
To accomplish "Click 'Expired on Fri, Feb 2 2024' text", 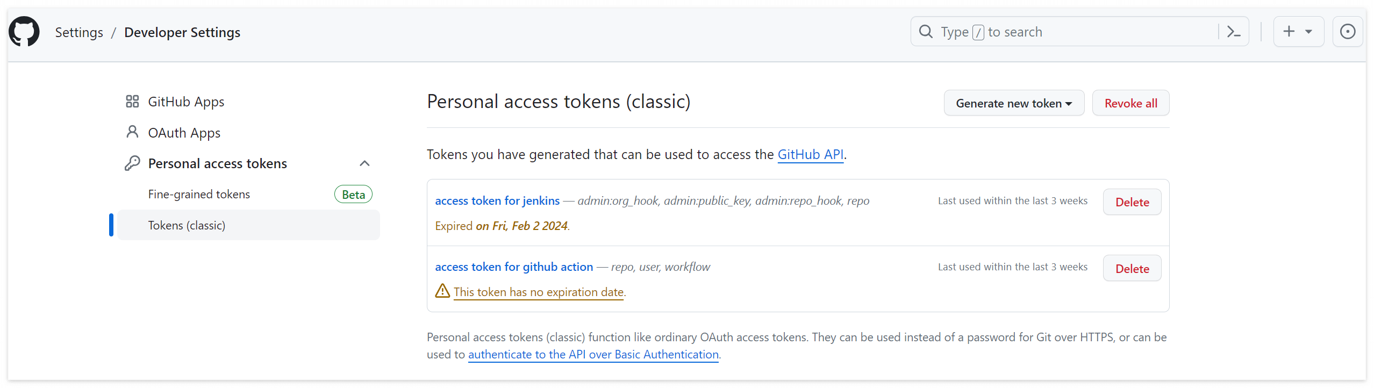I will pyautogui.click(x=502, y=226).
